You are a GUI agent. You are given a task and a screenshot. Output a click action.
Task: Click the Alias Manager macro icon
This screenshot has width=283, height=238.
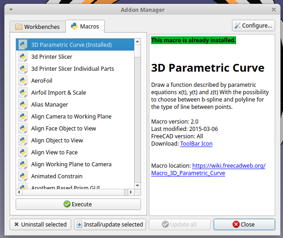[23, 105]
